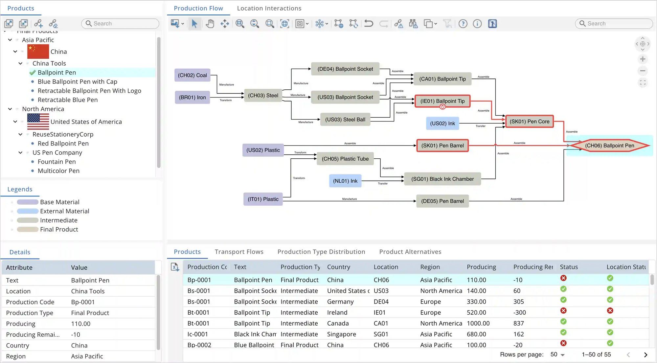Image resolution: width=657 pixels, height=363 pixels.
Task: Click the copy overlapping squares icon
Action: (x=428, y=24)
